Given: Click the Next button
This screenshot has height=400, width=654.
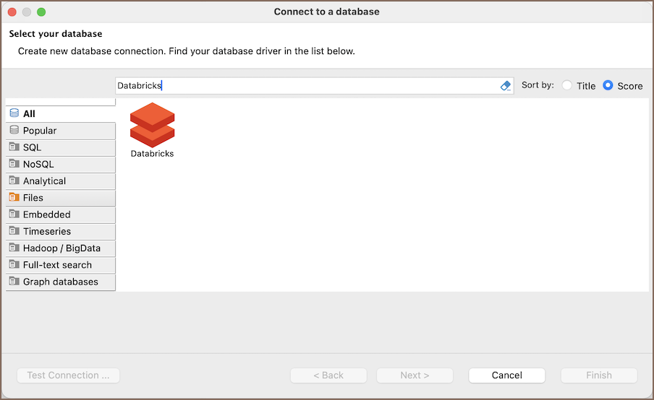Looking at the screenshot, I should [x=415, y=375].
